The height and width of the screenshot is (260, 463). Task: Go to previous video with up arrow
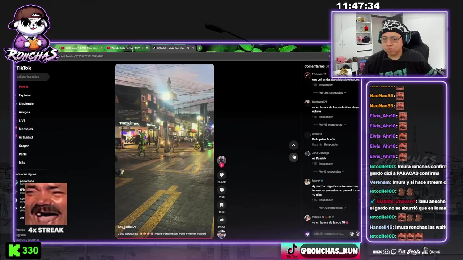pyautogui.click(x=293, y=145)
